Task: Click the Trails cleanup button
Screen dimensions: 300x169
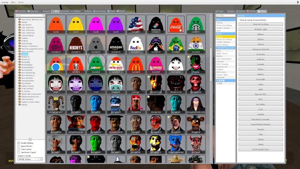Action: 261,135
